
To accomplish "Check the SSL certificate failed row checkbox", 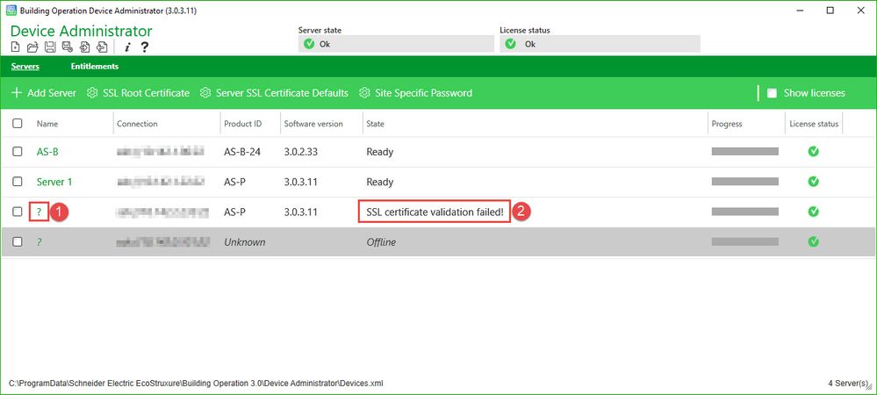I will coord(18,212).
